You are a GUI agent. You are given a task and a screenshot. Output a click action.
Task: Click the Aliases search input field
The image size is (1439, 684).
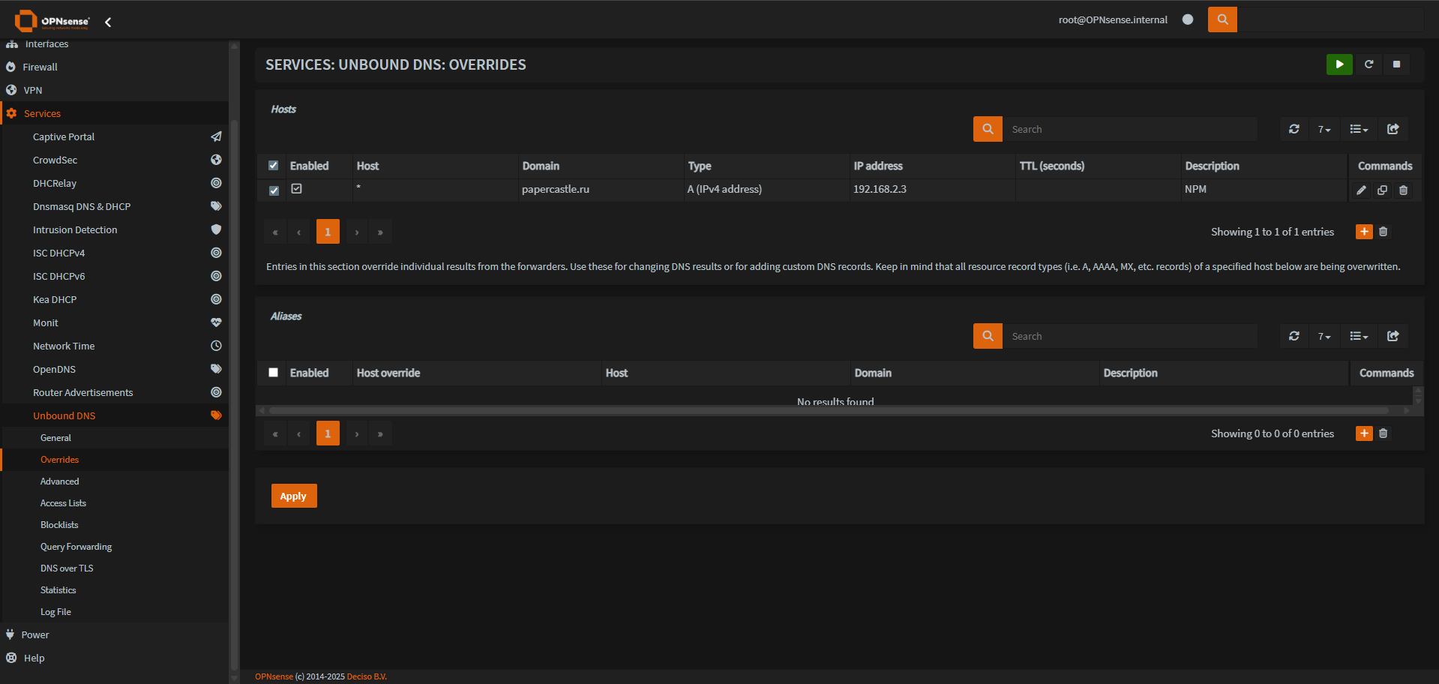(1130, 336)
